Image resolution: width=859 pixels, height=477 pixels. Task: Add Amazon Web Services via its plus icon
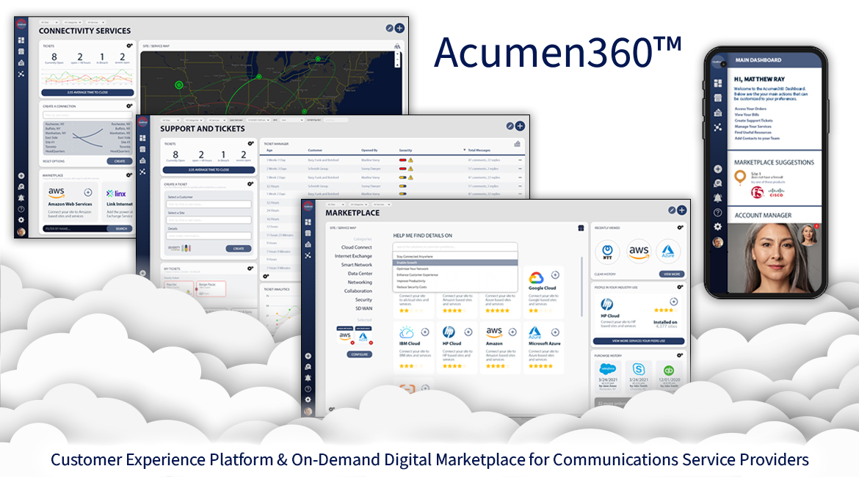point(87,192)
